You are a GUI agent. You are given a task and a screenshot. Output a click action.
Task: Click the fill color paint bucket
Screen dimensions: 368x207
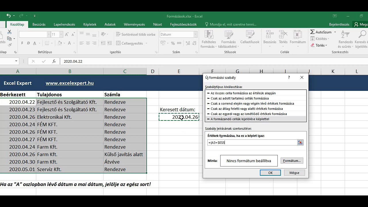tap(60, 43)
